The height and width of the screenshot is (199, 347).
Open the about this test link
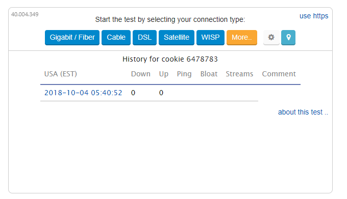tap(303, 112)
